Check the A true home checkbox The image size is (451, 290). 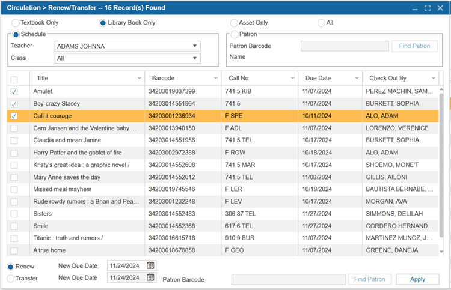tap(14, 250)
